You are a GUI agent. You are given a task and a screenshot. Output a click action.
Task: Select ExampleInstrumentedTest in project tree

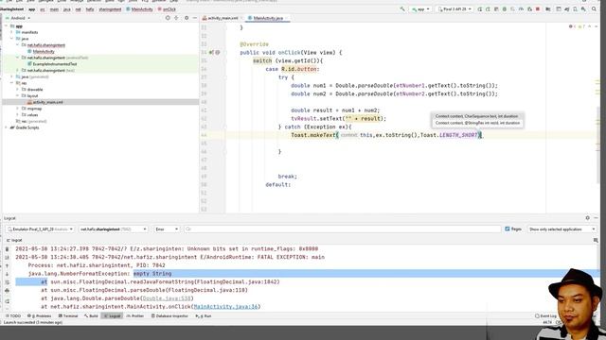55,64
